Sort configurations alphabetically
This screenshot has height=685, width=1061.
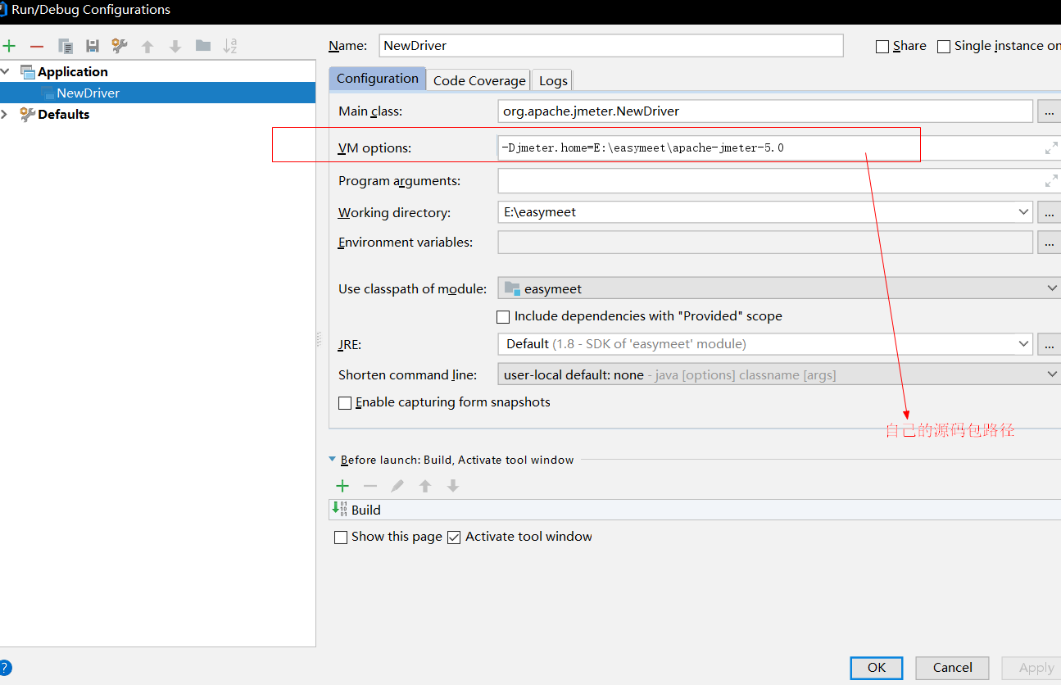tap(230, 46)
